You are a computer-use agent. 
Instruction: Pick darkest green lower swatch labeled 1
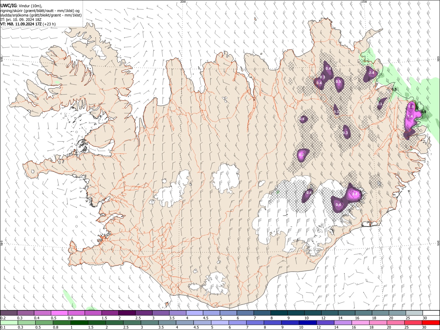pyautogui.click(x=79, y=322)
